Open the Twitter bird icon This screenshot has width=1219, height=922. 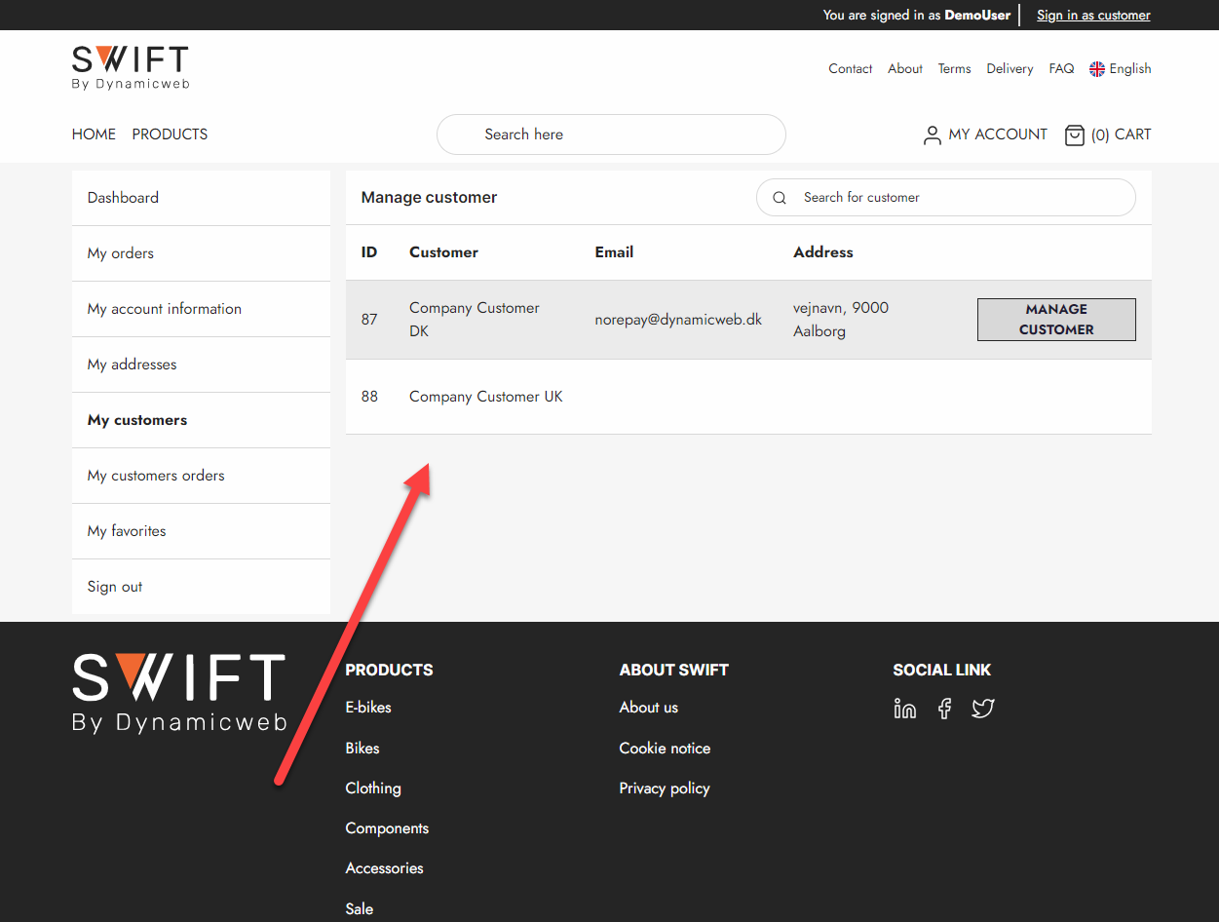point(982,709)
